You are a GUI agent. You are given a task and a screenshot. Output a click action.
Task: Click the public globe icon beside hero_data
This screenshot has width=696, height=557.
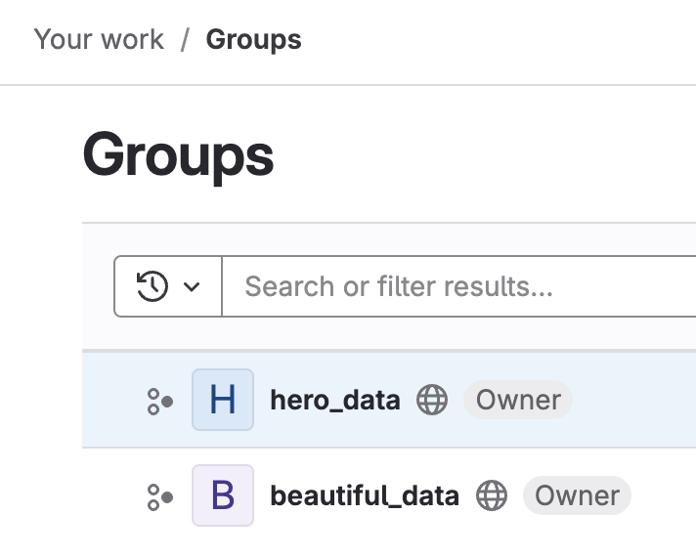pos(432,400)
